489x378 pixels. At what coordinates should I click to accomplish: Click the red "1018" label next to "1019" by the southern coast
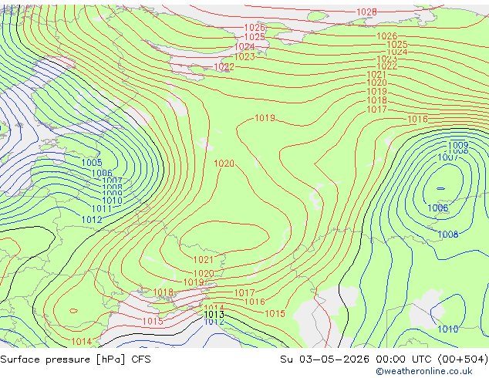pyautogui.click(x=163, y=292)
